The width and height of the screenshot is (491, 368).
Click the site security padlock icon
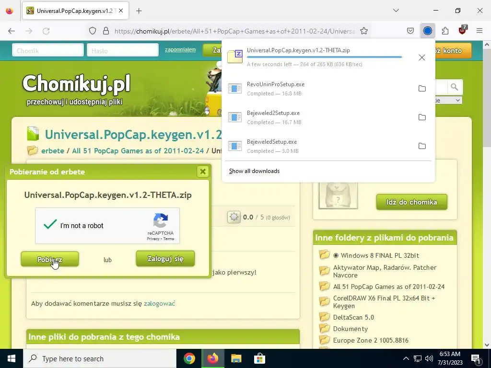click(106, 31)
